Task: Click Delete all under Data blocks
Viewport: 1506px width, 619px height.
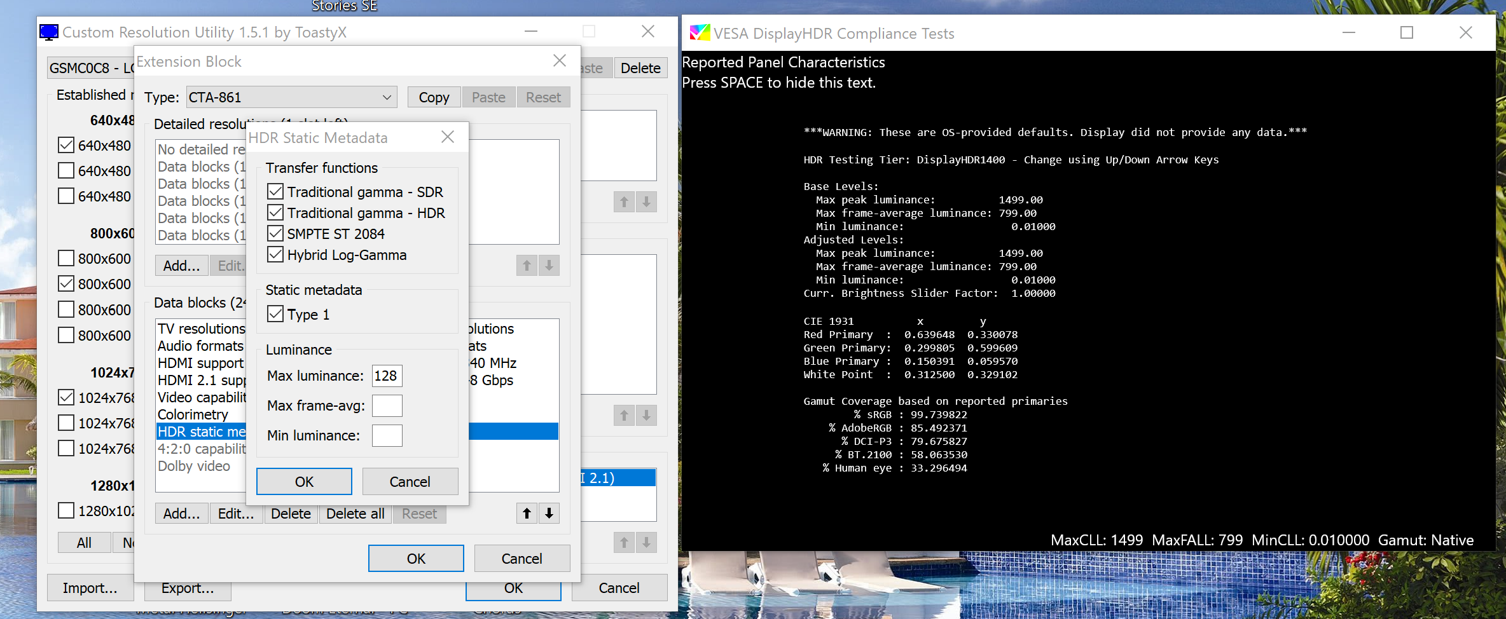Action: (355, 513)
